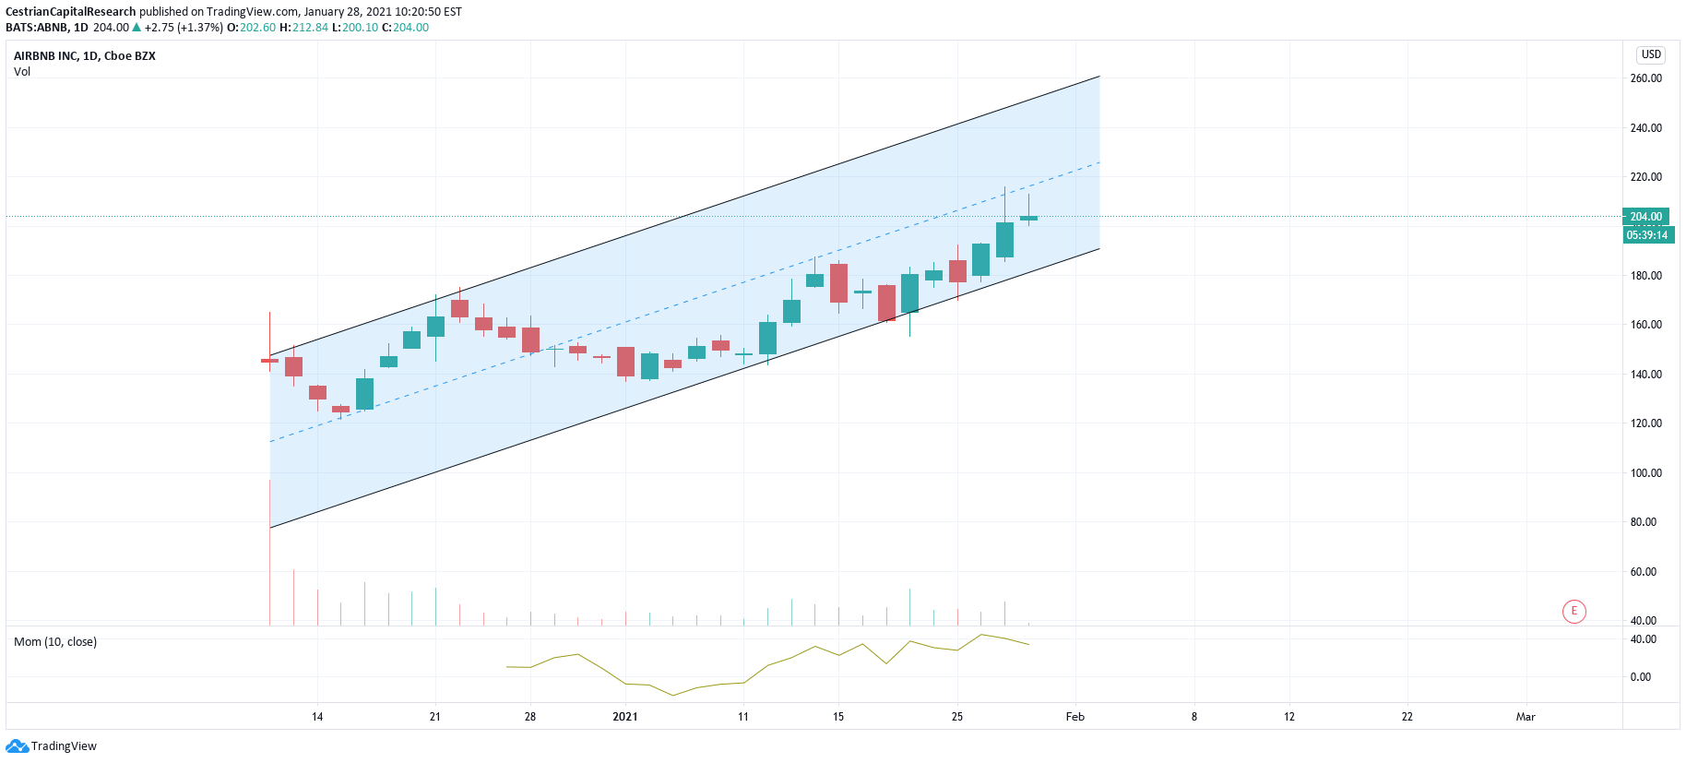
Task: Click the 180.00 price axis label
Action: tap(1646, 276)
